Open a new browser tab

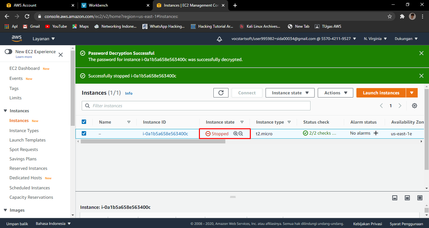click(235, 5)
